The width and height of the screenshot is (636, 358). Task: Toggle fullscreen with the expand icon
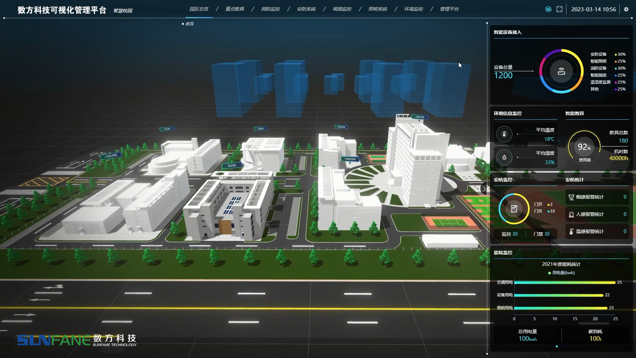(559, 9)
